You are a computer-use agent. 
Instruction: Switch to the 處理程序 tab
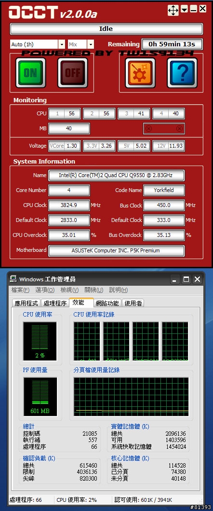click(x=55, y=303)
